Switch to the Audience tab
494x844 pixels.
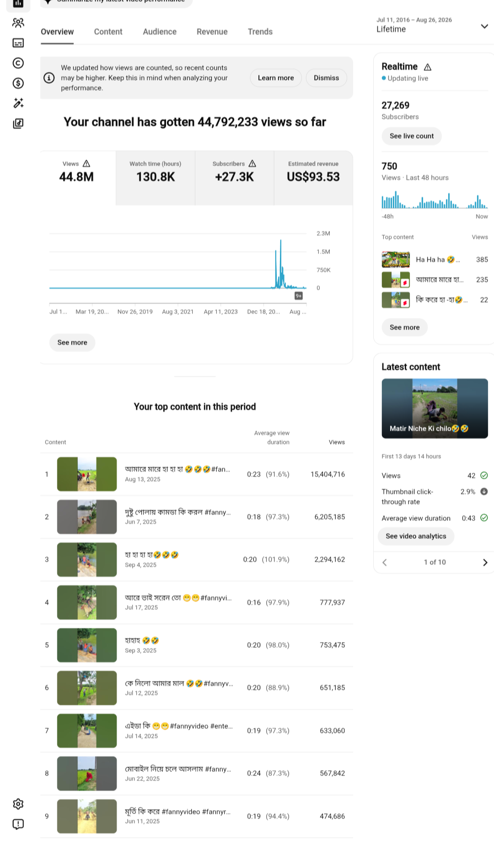pyautogui.click(x=160, y=32)
